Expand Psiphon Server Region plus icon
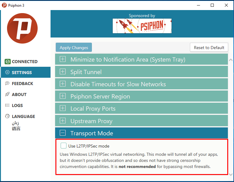Image resolution: width=234 pixels, height=182 pixels. (63, 96)
